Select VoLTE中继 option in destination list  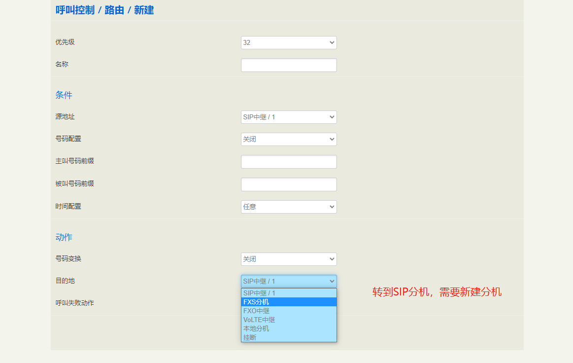click(x=289, y=320)
